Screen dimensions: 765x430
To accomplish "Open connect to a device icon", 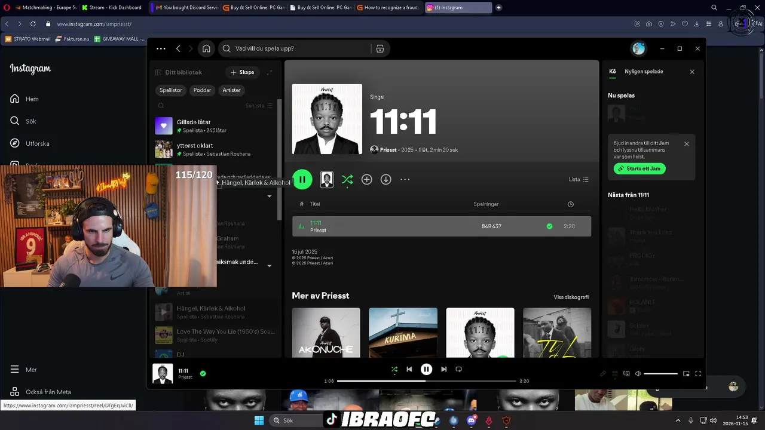I will coord(626,374).
